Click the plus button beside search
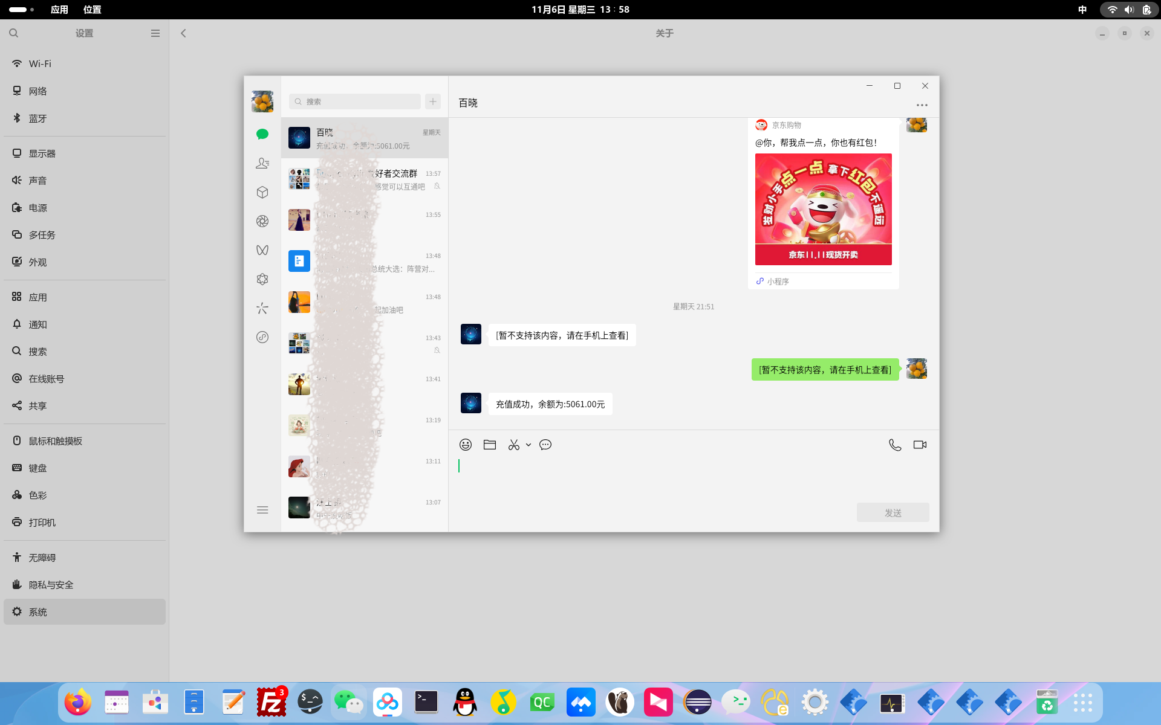 coord(433,101)
